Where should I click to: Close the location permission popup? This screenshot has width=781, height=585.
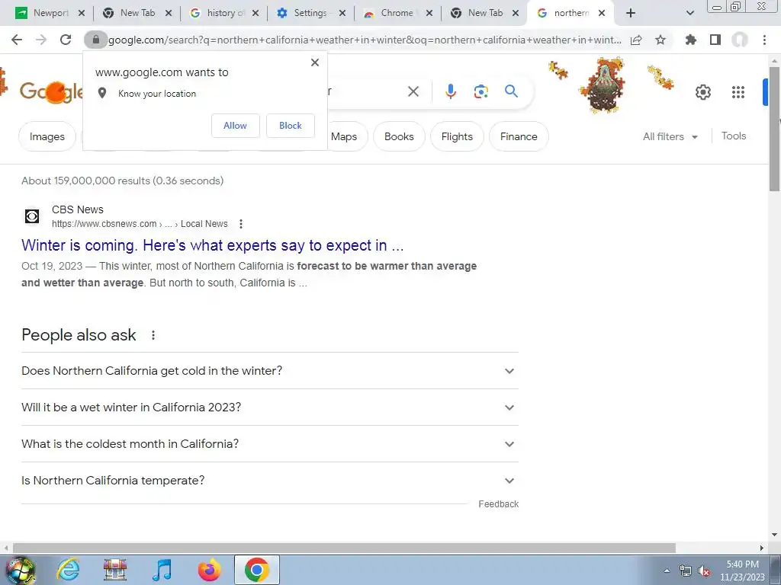315,62
